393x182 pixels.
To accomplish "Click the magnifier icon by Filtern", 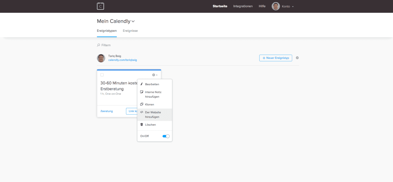I will click(99, 45).
